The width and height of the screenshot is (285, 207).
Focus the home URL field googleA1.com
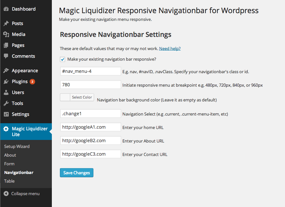tap(90, 127)
